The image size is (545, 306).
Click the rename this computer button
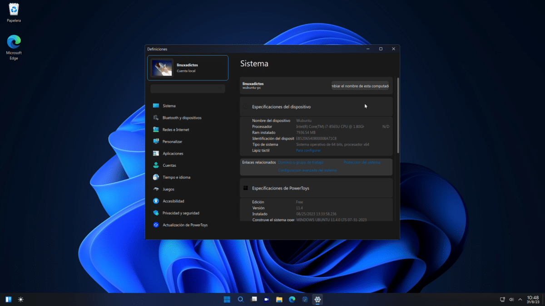pyautogui.click(x=360, y=86)
